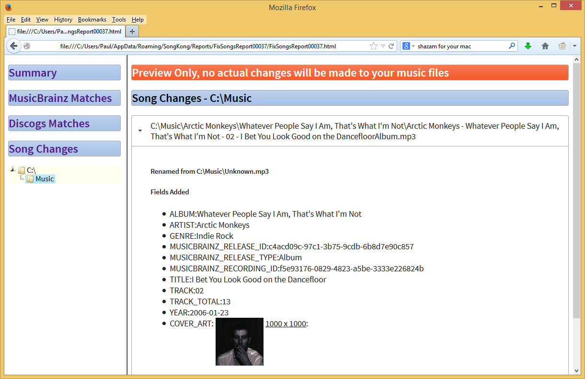The width and height of the screenshot is (585, 379).
Task: Click the Music folder icon in tree
Action: pyautogui.click(x=30, y=179)
